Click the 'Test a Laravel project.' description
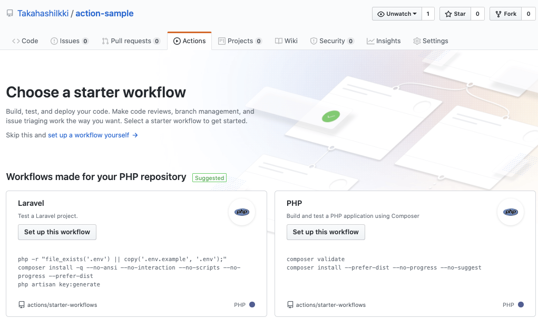 pyautogui.click(x=48, y=216)
